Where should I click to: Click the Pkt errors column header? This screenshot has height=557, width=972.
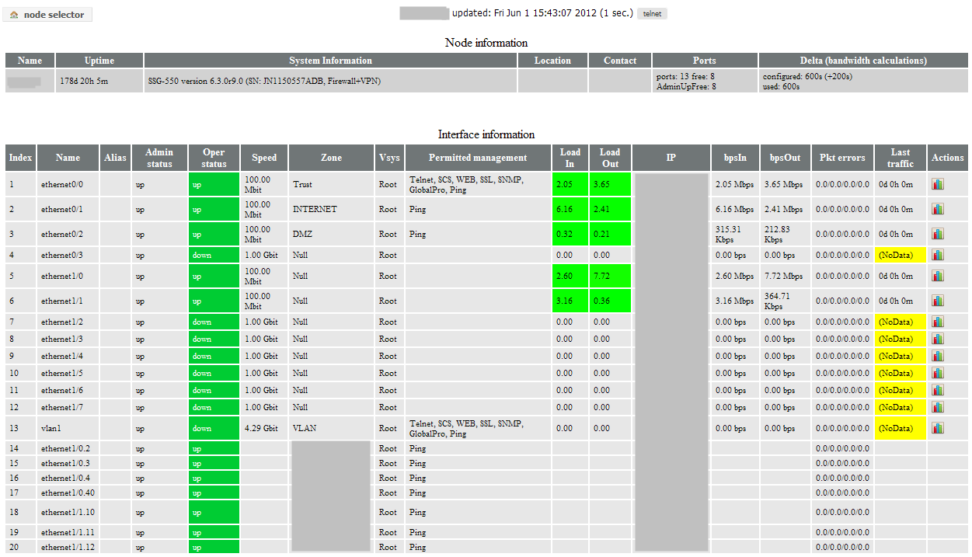coord(842,158)
